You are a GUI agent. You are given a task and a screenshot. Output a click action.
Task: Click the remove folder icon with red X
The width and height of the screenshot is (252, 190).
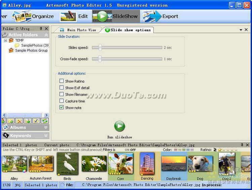[19, 121]
